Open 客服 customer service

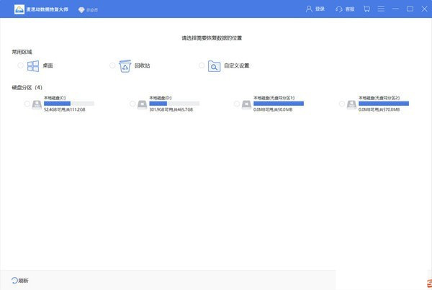tap(345, 9)
